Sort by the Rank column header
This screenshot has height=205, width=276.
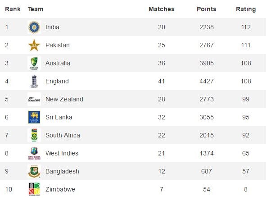pyautogui.click(x=13, y=9)
